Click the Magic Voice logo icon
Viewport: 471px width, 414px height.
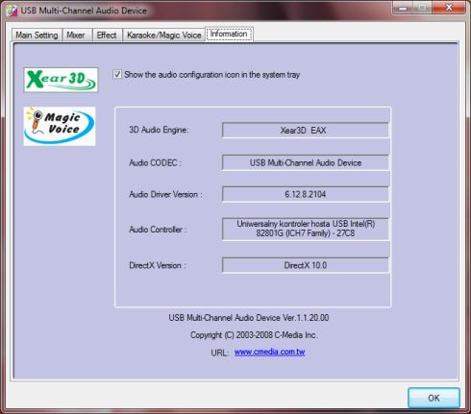coord(60,126)
